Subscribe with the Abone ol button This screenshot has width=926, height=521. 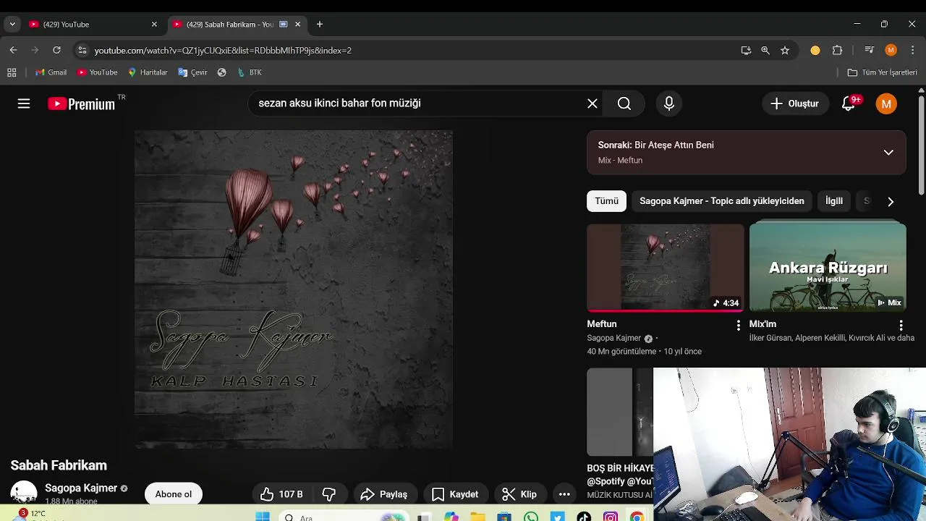(x=174, y=494)
